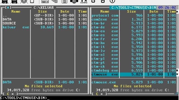The width and height of the screenshot is (179, 100).
Task: Click the floppy disk icon beside the globe
Action: point(14,2)
